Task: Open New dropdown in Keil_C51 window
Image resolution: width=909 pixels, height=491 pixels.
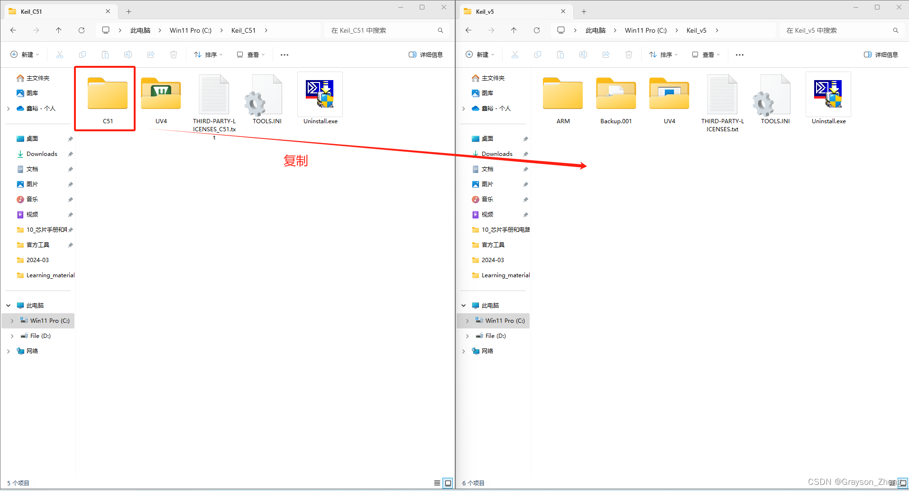Action: [x=25, y=55]
